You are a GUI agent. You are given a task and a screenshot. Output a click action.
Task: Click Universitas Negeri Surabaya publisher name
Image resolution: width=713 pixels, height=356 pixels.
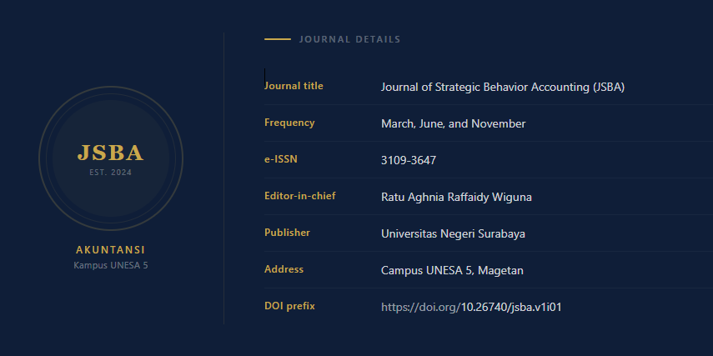pyautogui.click(x=453, y=233)
